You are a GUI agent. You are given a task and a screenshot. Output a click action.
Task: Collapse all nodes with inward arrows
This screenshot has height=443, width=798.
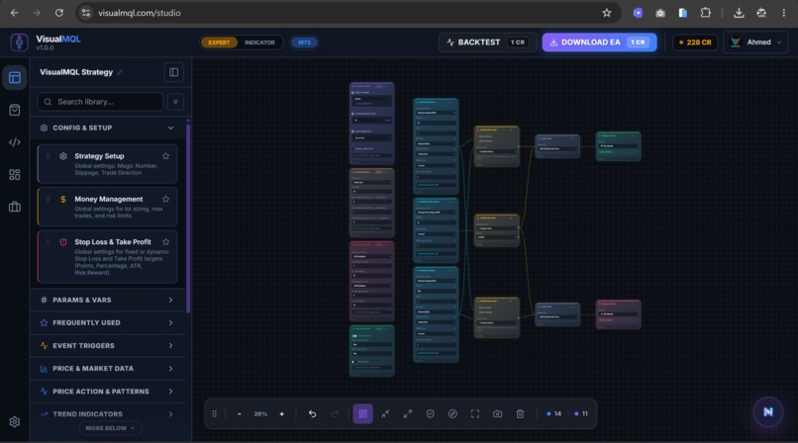385,414
